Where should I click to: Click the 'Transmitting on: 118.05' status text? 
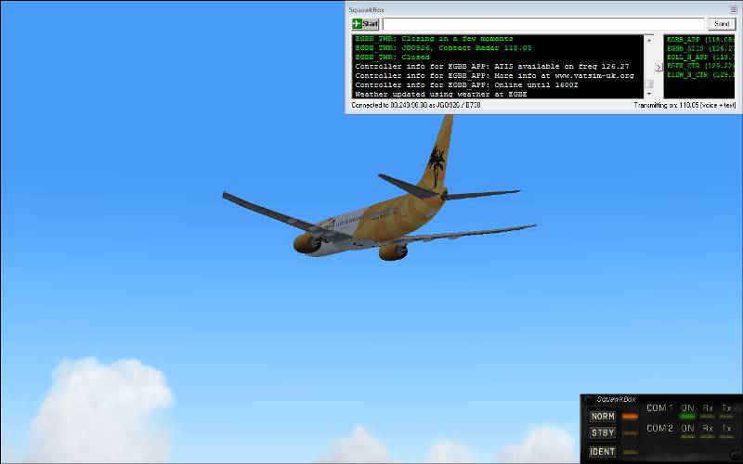tap(684, 105)
